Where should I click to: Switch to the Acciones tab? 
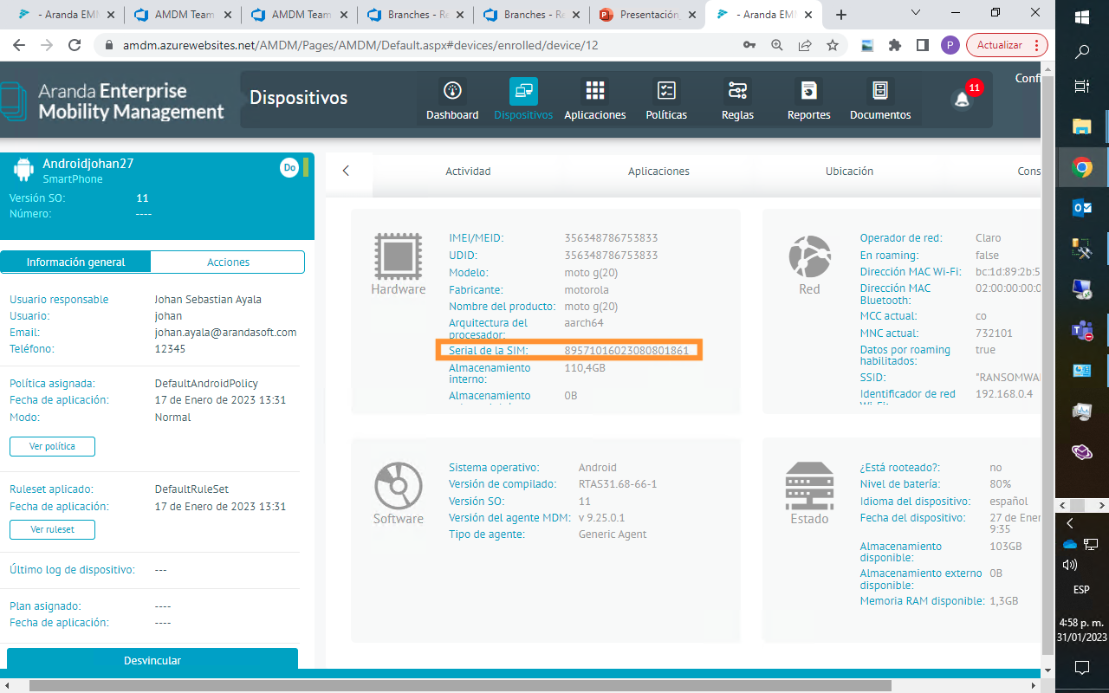coord(228,262)
